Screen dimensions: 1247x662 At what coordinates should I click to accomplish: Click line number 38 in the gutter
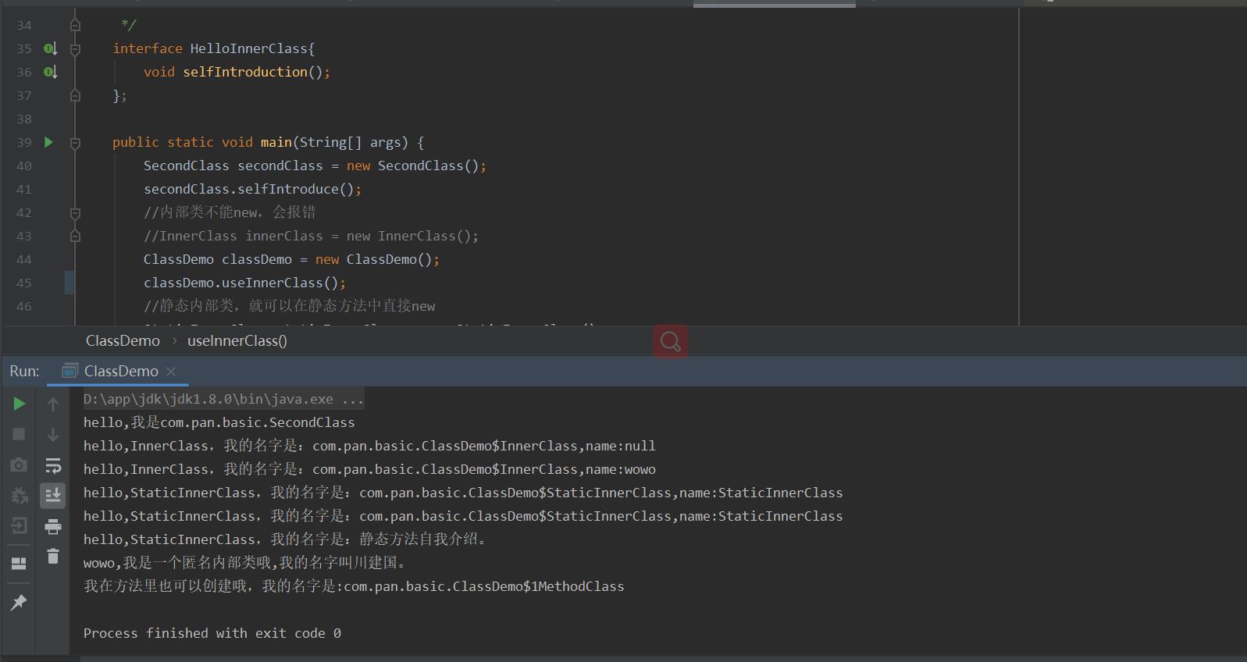pos(24,119)
